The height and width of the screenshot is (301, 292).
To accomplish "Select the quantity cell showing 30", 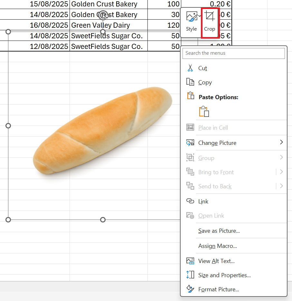I will tap(164, 14).
